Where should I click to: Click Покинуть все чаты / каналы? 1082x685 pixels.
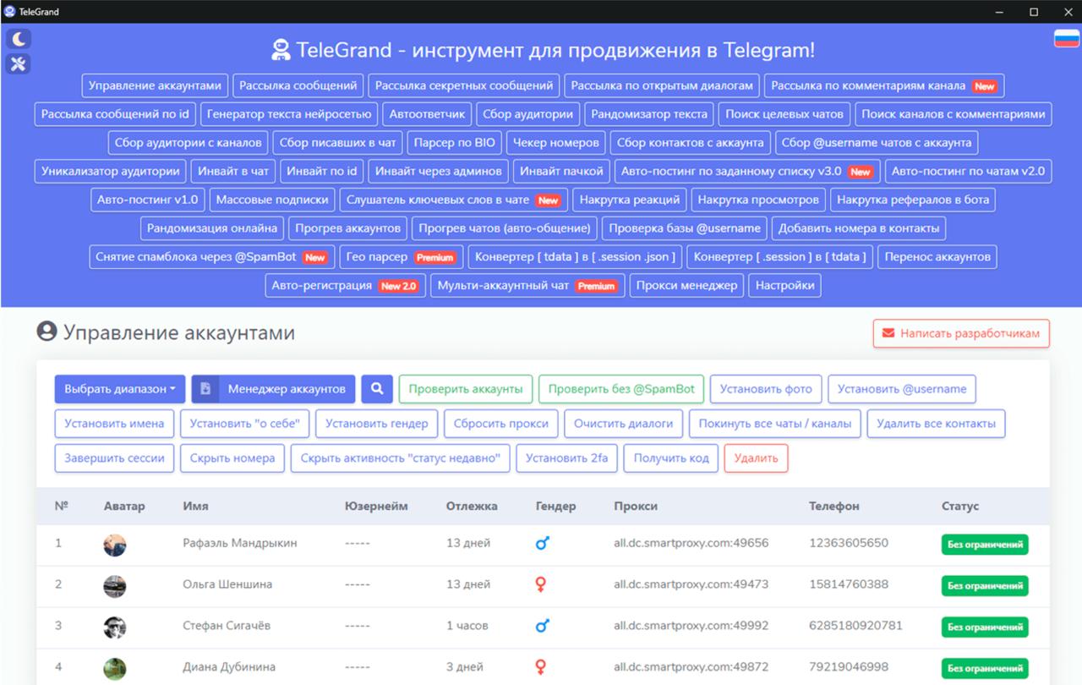coord(775,424)
